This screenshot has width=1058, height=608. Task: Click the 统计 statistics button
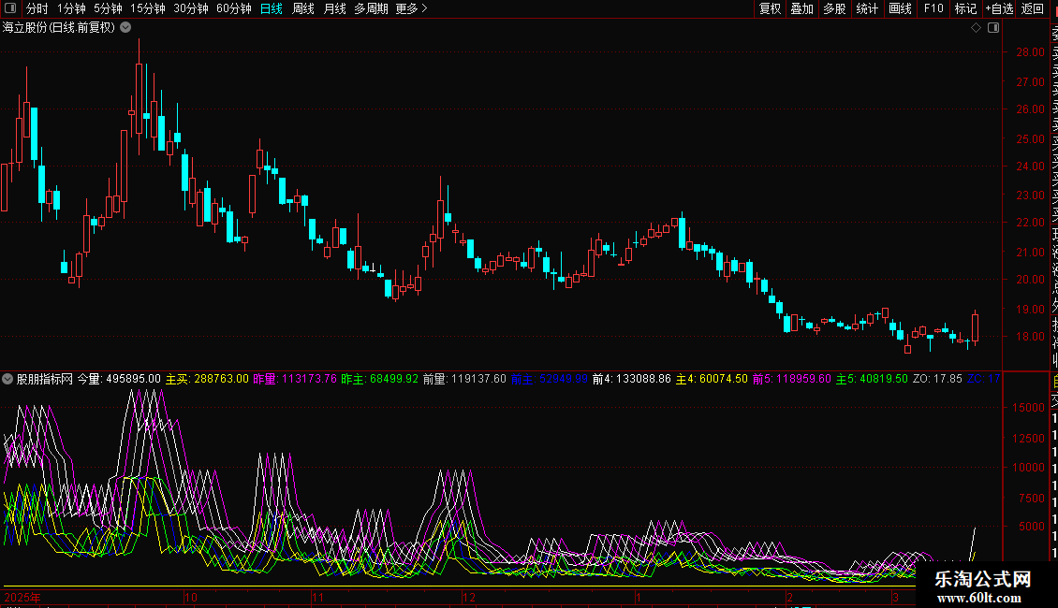coord(867,8)
